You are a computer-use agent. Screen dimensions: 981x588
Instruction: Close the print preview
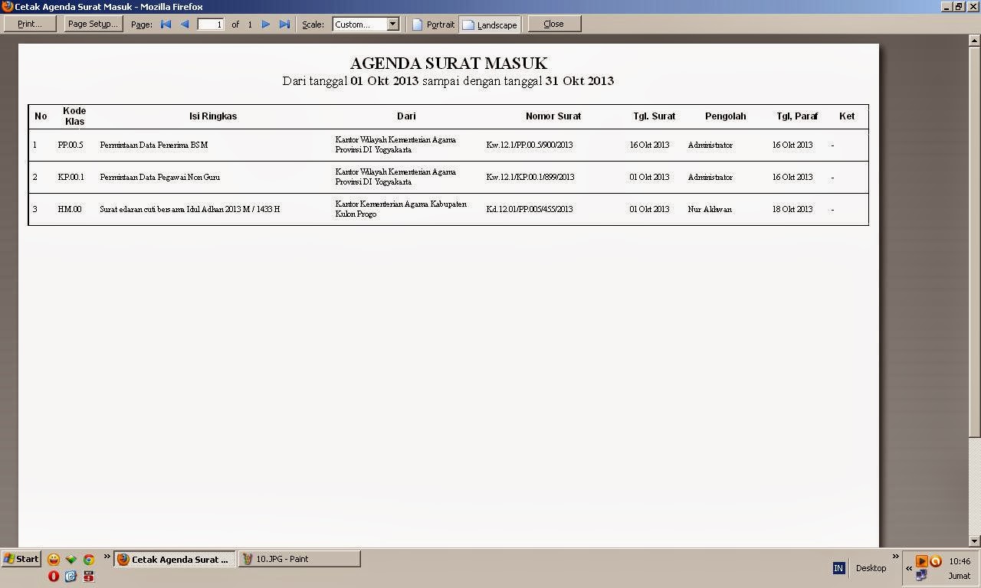tap(554, 24)
